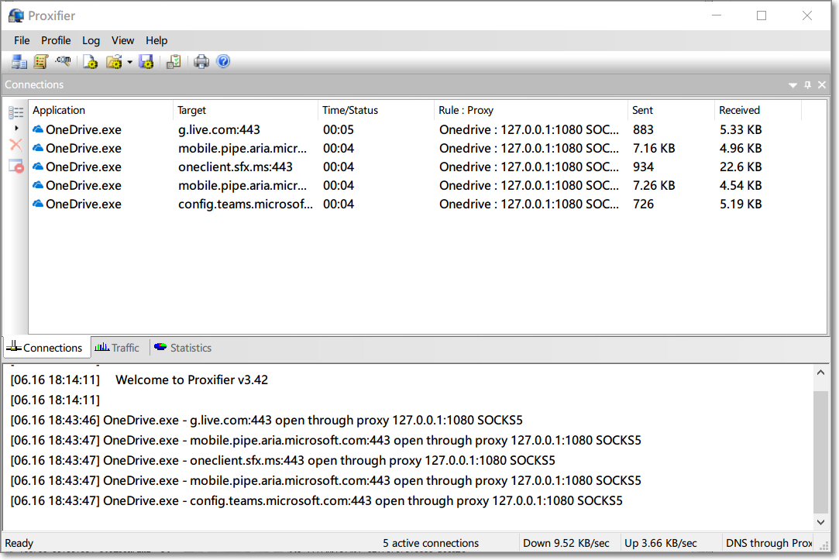Image resolution: width=839 pixels, height=560 pixels.
Task: Click the small expand arrow in Connections sidebar
Action: tap(16, 129)
